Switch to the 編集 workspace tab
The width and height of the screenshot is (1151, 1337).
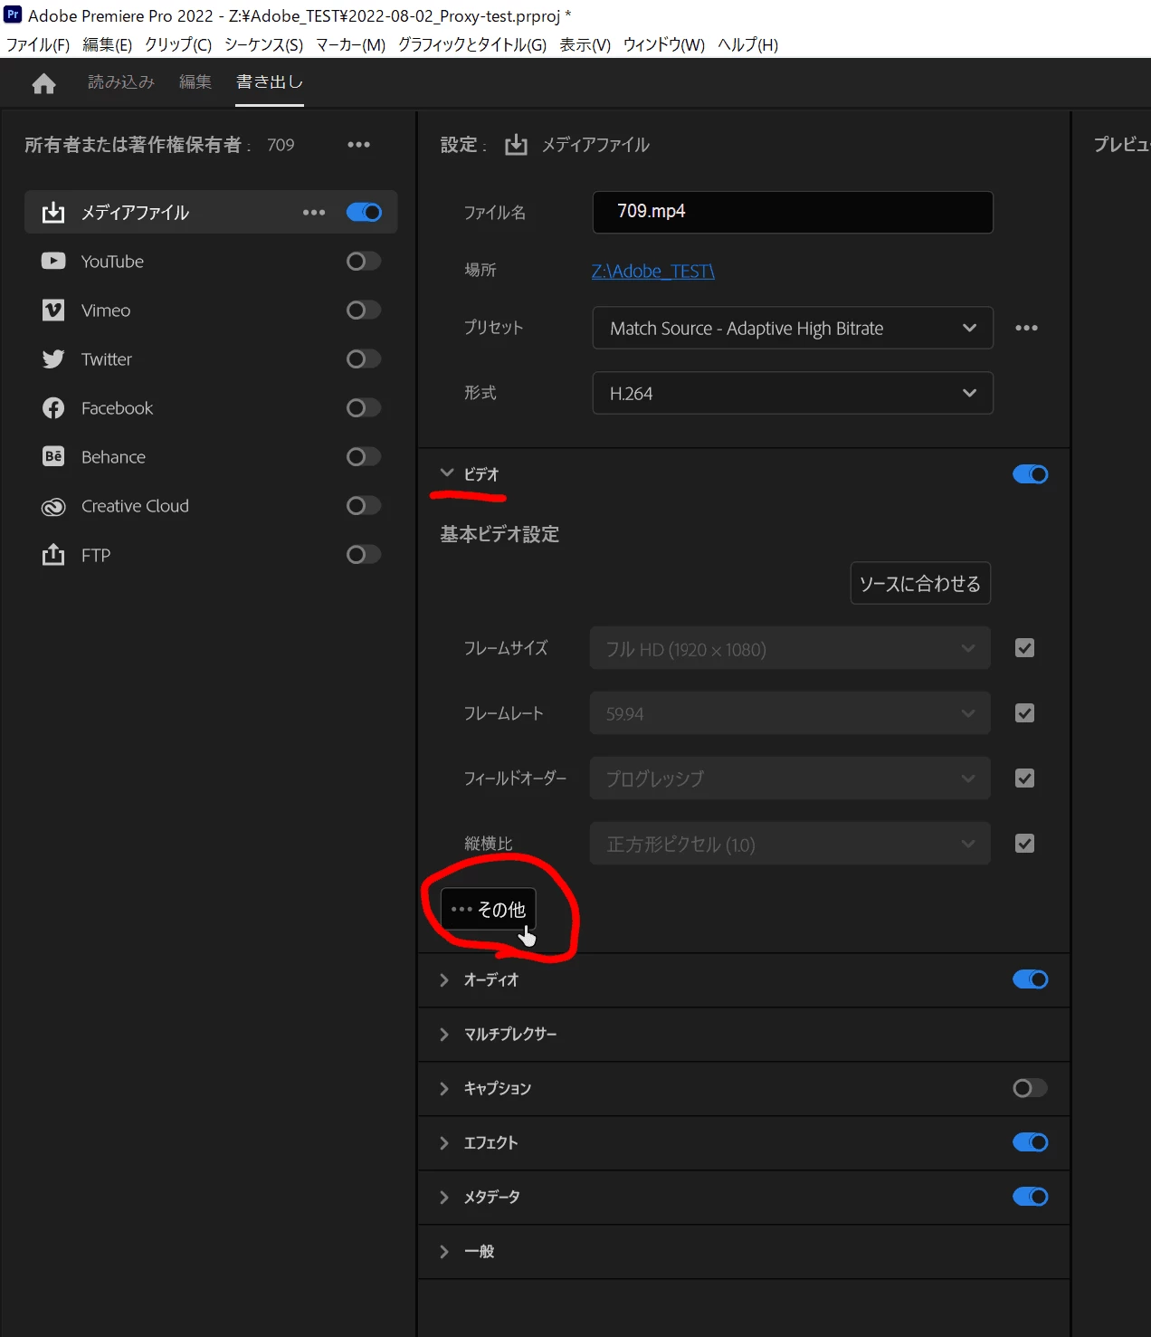tap(195, 81)
